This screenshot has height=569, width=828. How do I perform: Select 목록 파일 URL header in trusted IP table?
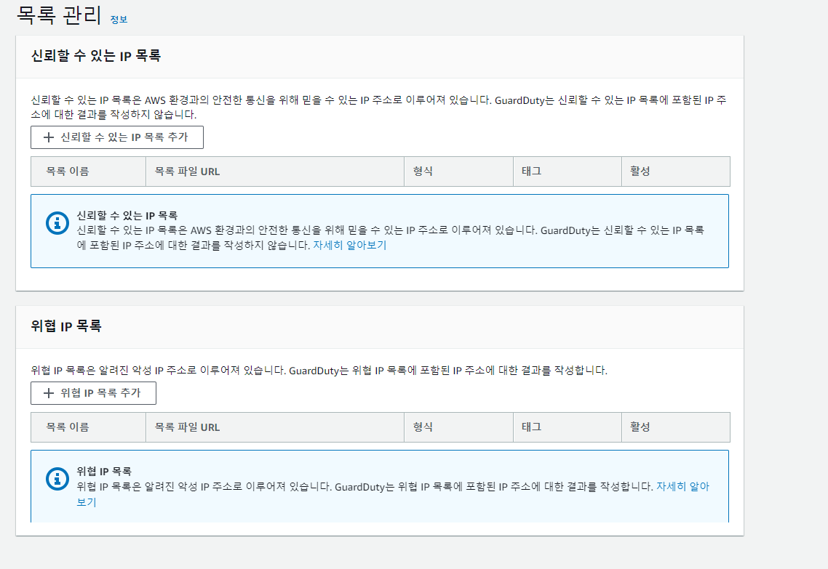[275, 171]
